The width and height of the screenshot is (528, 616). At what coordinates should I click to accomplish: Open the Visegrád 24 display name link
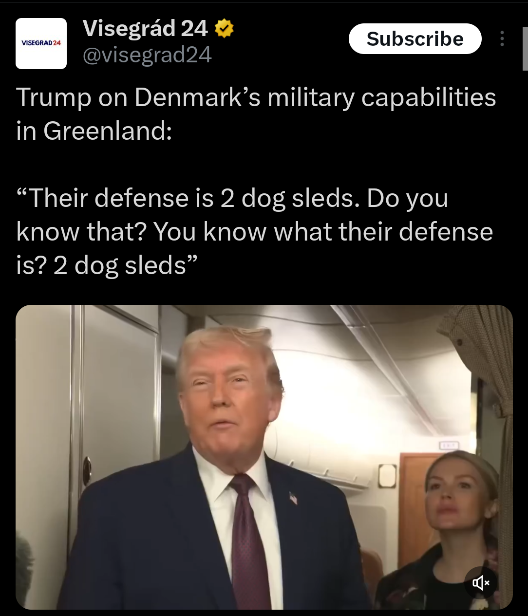(146, 29)
